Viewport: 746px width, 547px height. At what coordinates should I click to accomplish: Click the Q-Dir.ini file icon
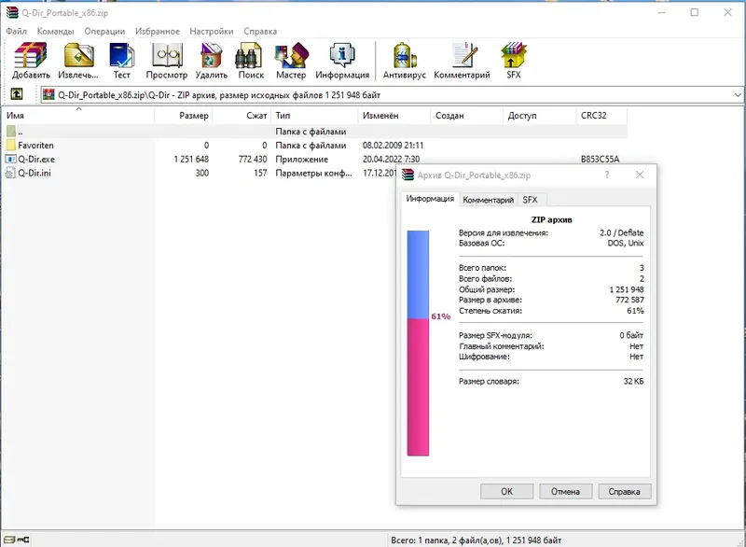click(10, 173)
